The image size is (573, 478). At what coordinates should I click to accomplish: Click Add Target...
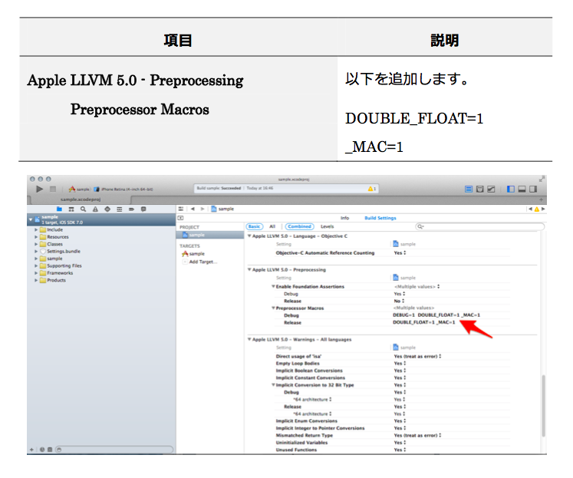click(x=200, y=262)
